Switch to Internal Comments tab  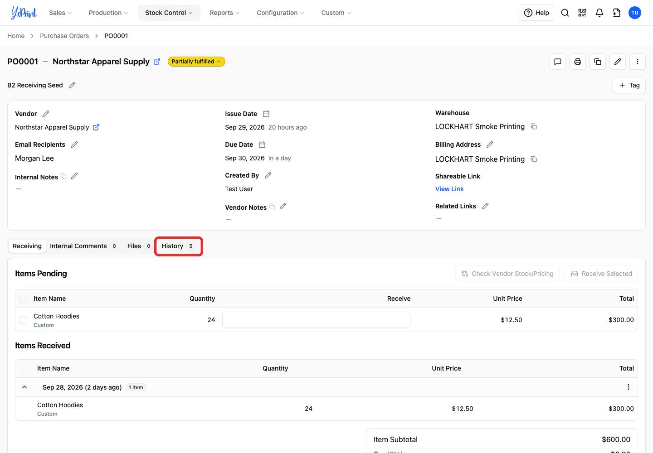pos(84,246)
